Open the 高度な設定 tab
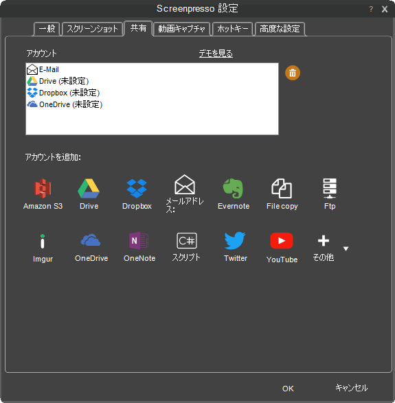Screen dimensions: 395x403 pyautogui.click(x=280, y=29)
